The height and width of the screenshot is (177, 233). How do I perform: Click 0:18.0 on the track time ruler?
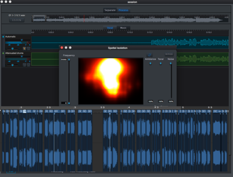(209, 32)
